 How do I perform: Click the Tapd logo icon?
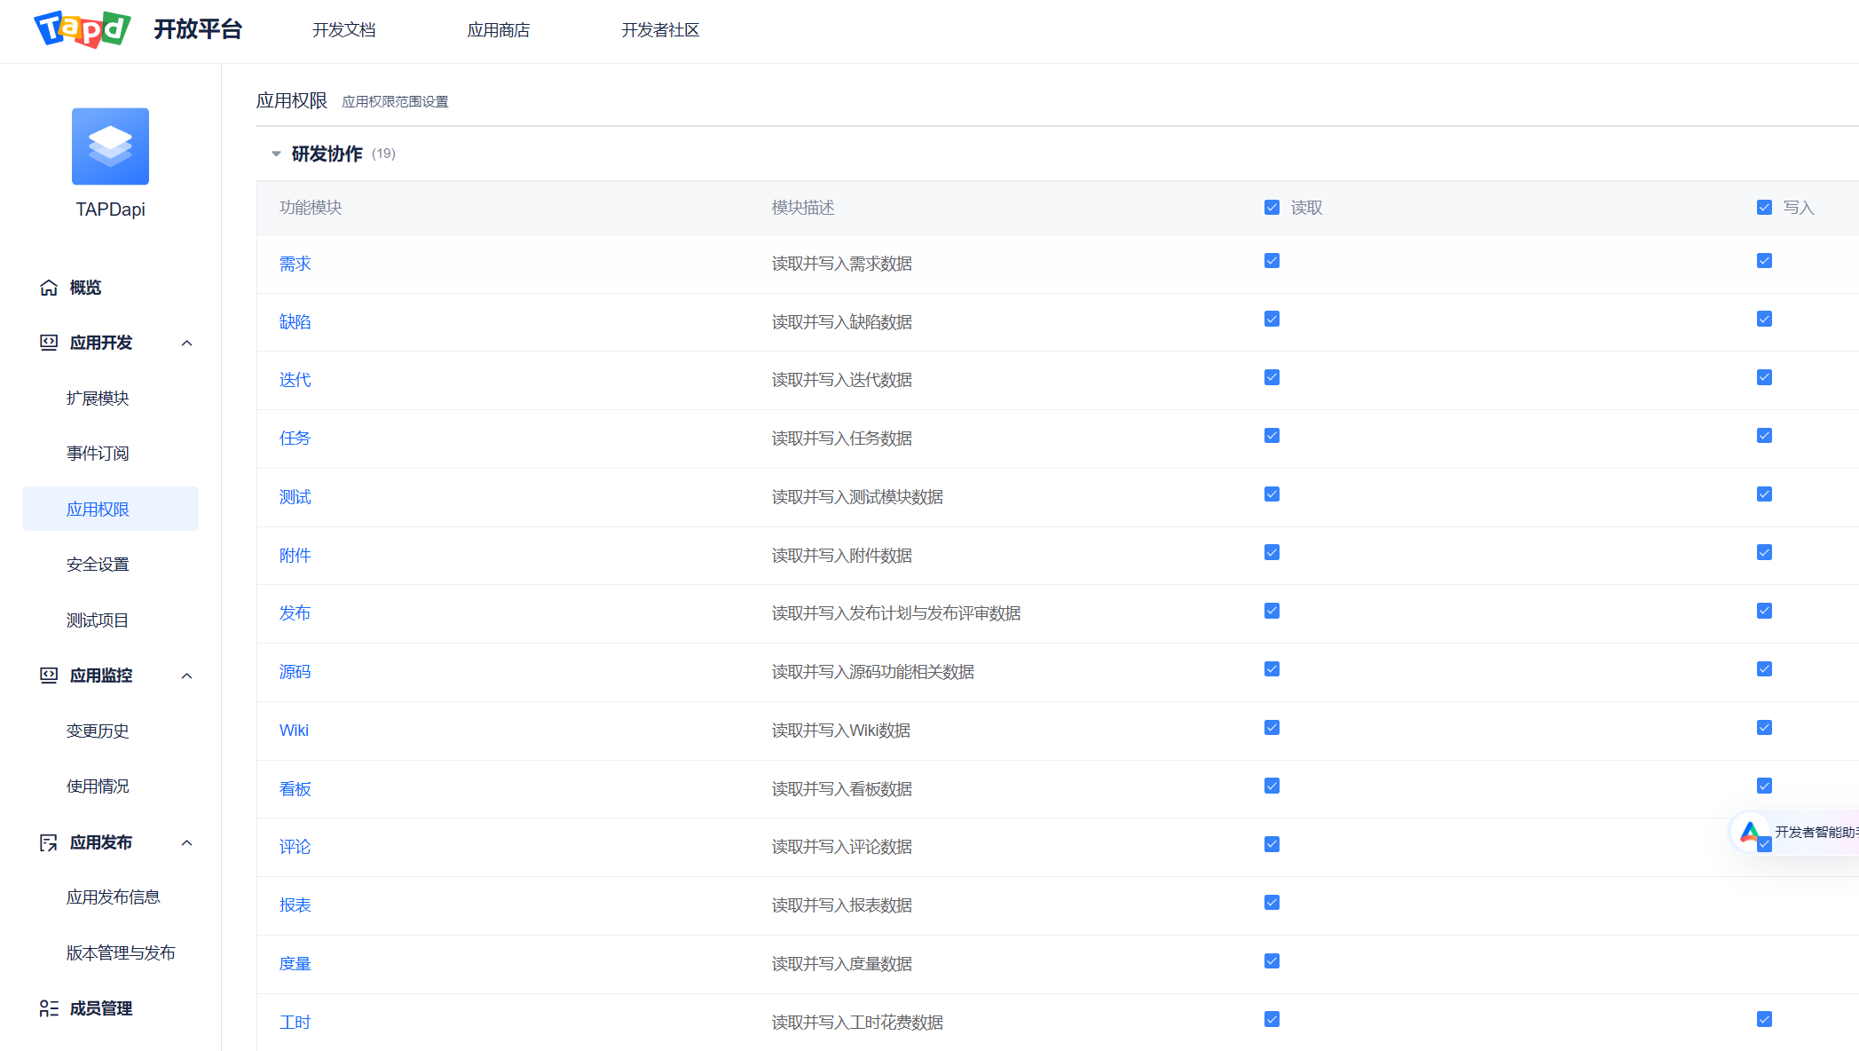click(83, 29)
